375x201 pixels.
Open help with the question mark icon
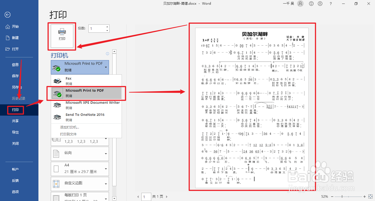coord(331,4)
